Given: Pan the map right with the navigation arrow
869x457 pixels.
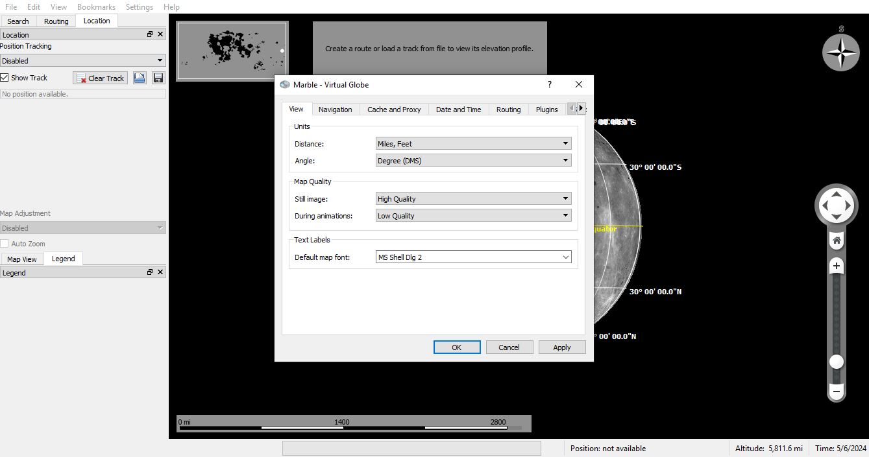Looking at the screenshot, I should (849, 206).
